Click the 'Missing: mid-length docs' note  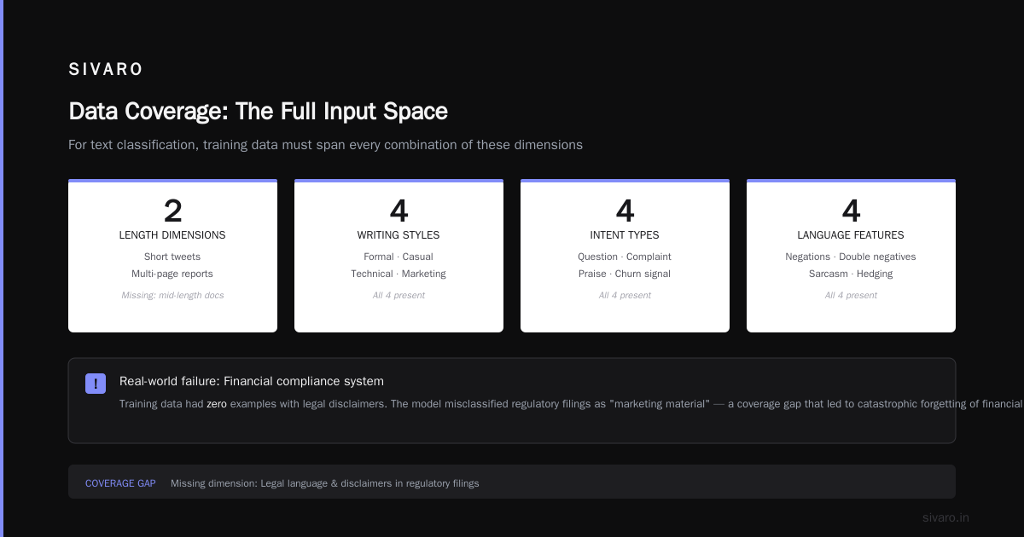tap(172, 295)
